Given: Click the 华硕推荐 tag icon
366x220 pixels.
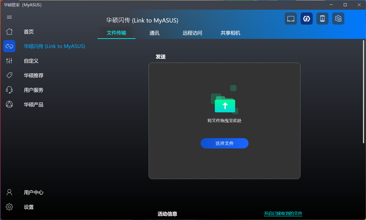Looking at the screenshot, I should pos(10,75).
